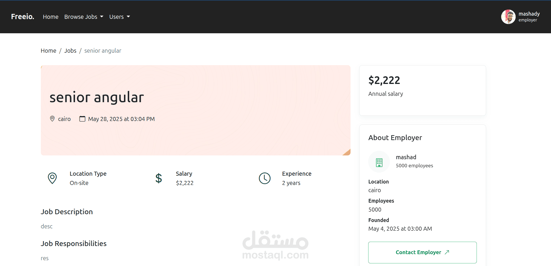Click the $2,222 annual salary card
Viewport: 551px width, 266px height.
(x=422, y=90)
